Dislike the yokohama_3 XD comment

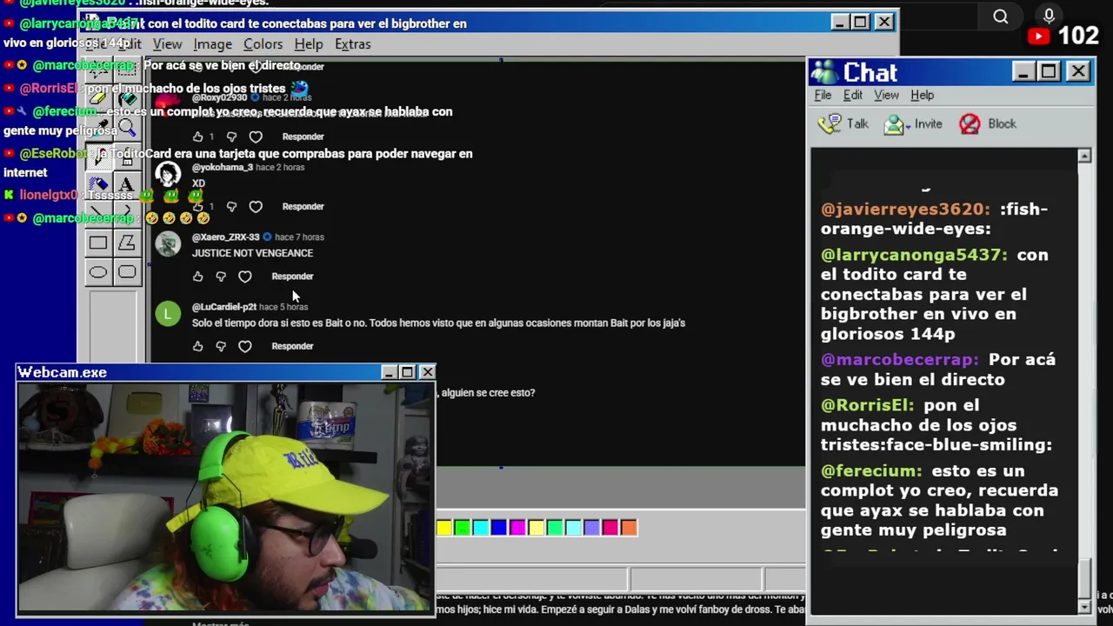coord(231,206)
